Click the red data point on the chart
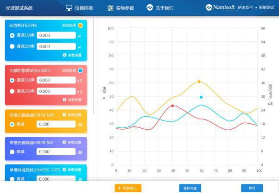 click(x=172, y=106)
